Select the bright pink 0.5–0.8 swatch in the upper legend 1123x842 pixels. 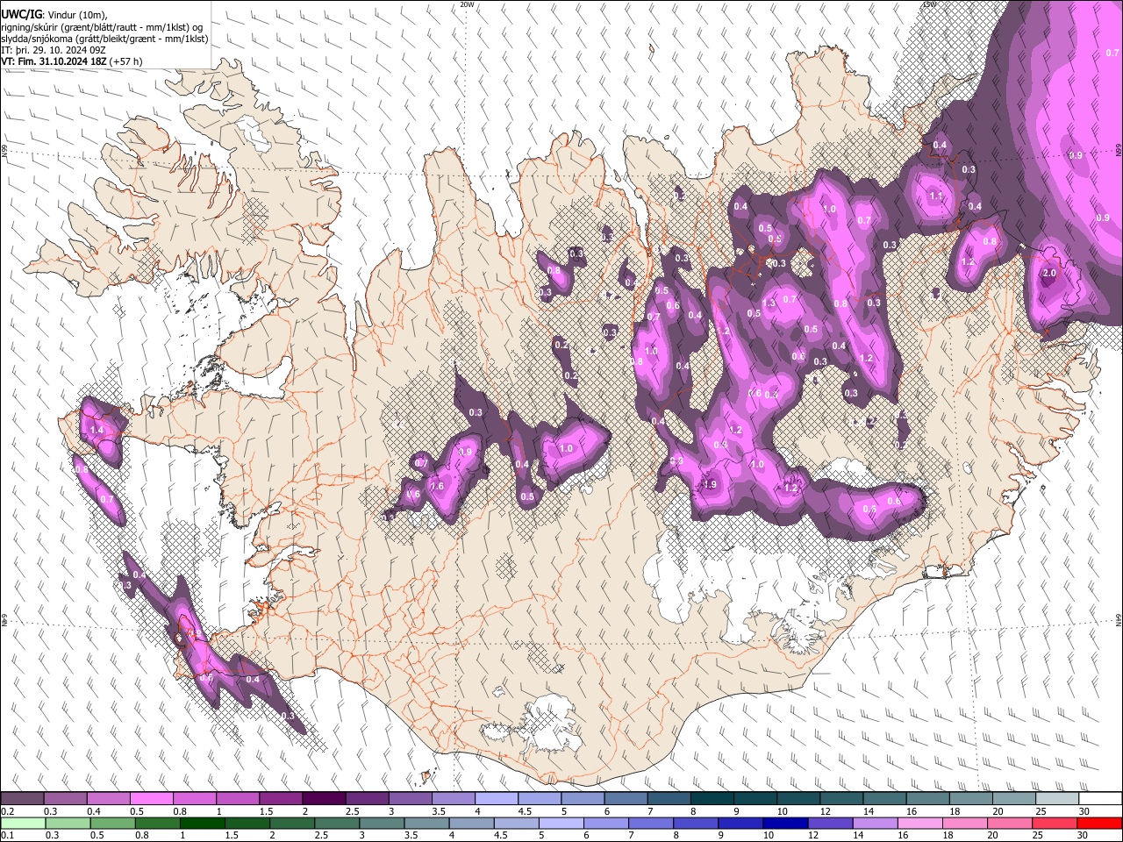click(x=151, y=799)
